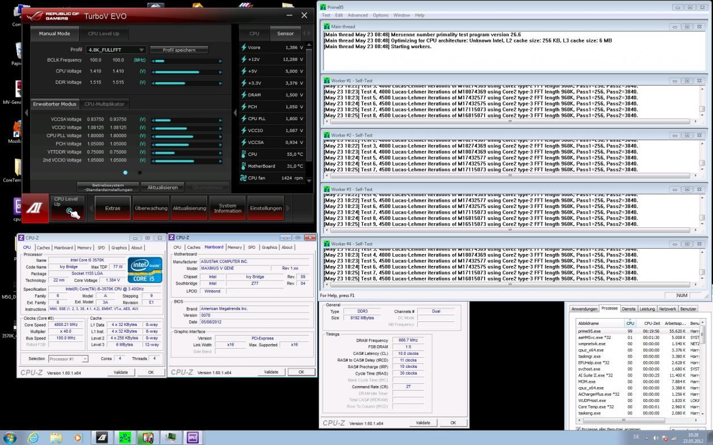This screenshot has height=445, width=713.
Task: Open the Sensor tab in TurboV
Action: 286,33
